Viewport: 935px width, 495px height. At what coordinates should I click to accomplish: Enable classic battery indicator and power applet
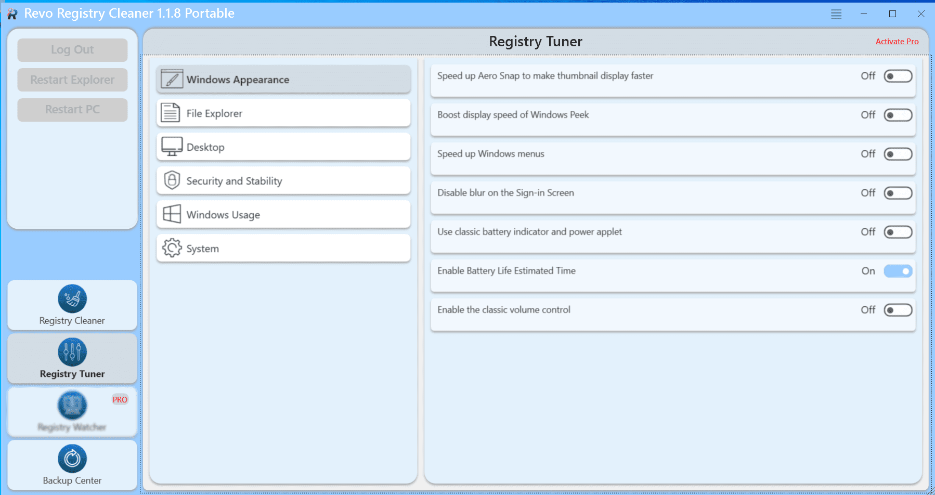pos(898,232)
